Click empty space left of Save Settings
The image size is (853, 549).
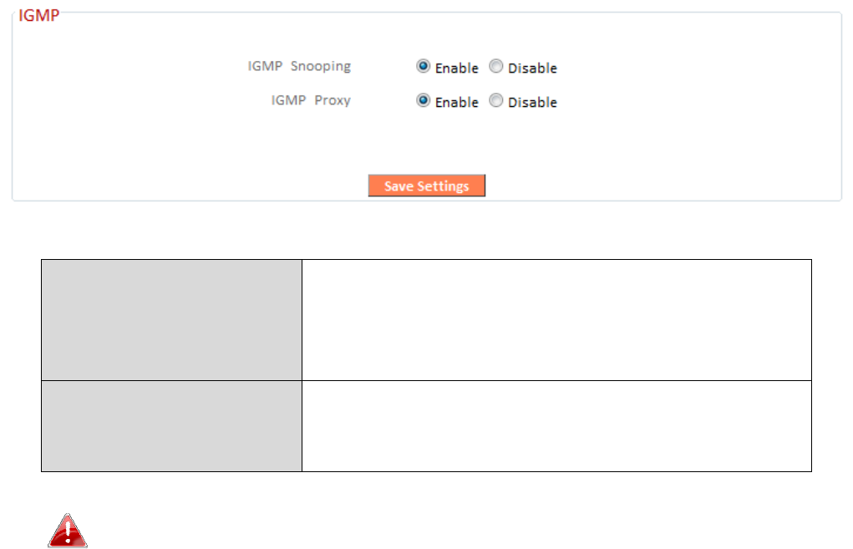(x=209, y=186)
